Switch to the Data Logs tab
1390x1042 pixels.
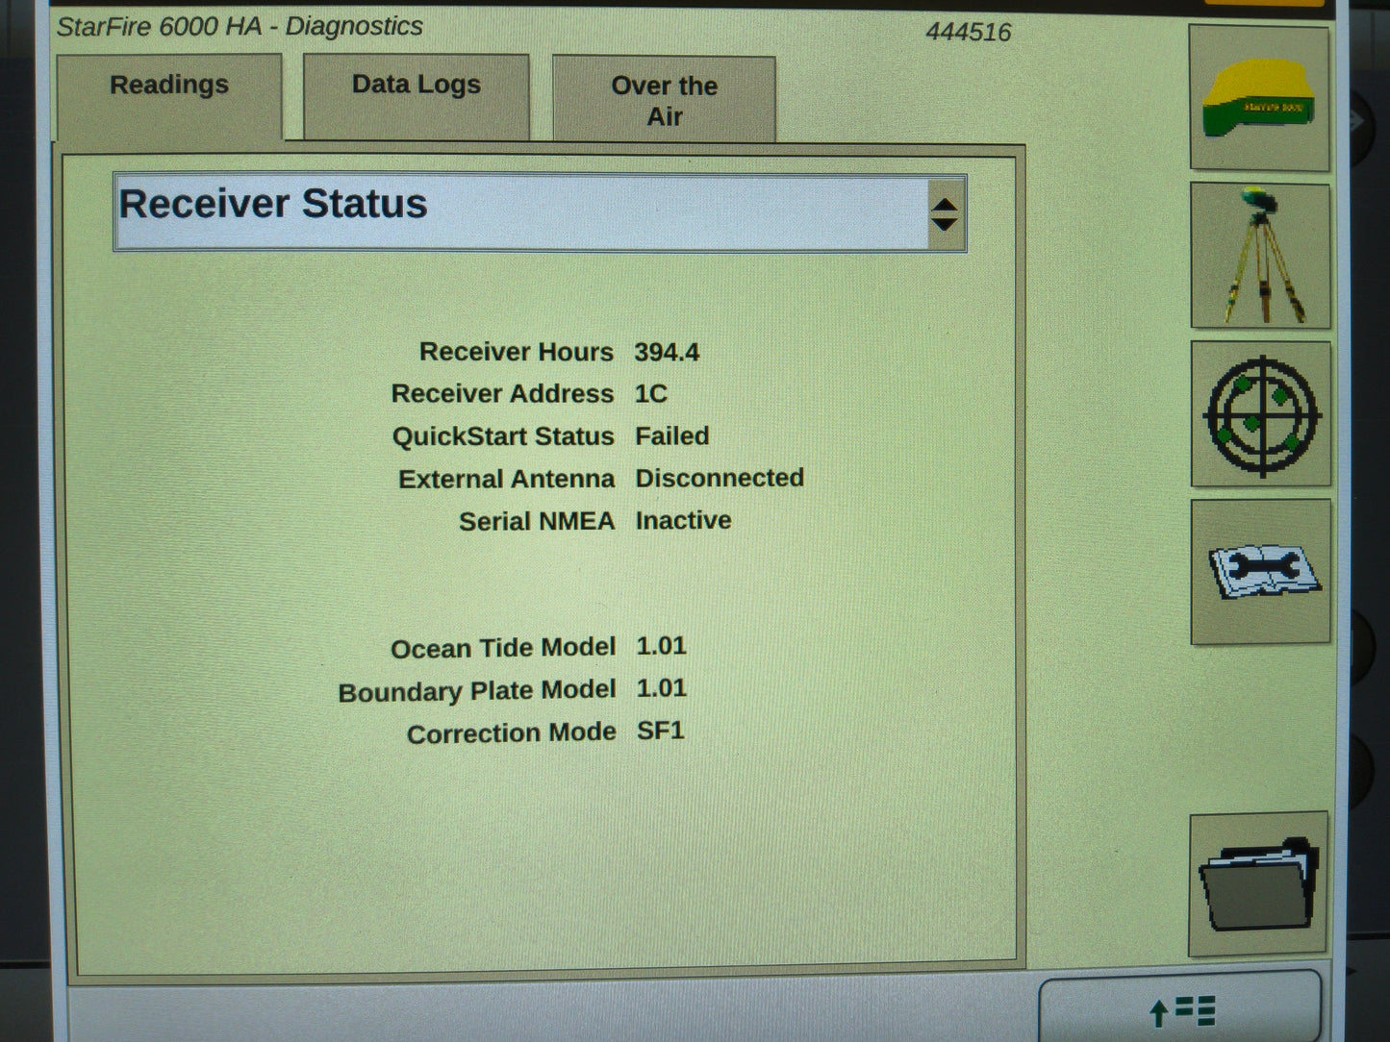tap(417, 96)
